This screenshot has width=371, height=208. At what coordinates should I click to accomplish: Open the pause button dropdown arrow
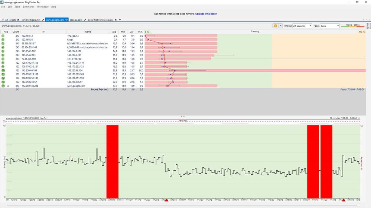click(x=281, y=26)
